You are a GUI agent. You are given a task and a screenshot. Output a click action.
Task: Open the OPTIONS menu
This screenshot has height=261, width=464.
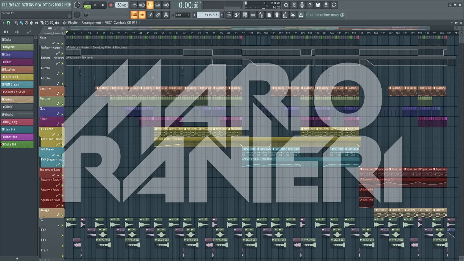pos(48,5)
